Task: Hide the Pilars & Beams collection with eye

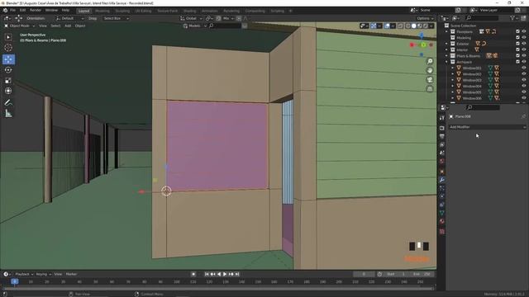Action: [x=524, y=55]
